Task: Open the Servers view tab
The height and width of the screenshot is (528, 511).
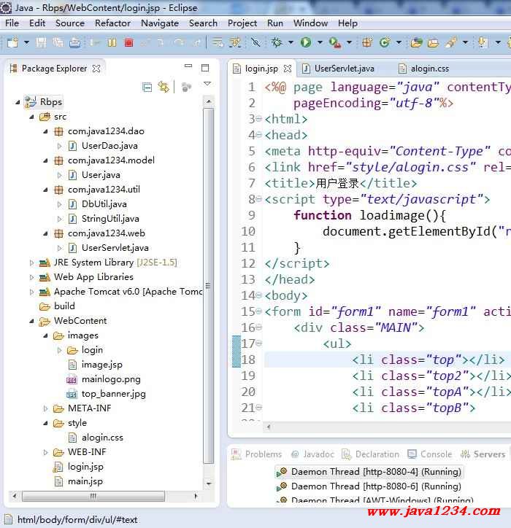Action: (x=483, y=454)
